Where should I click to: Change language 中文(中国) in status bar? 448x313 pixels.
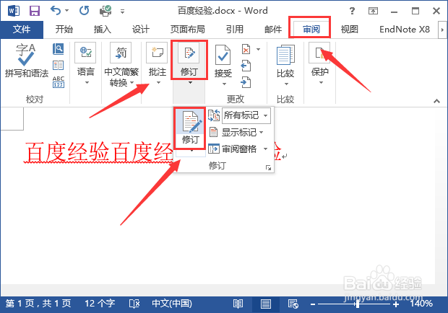click(172, 304)
